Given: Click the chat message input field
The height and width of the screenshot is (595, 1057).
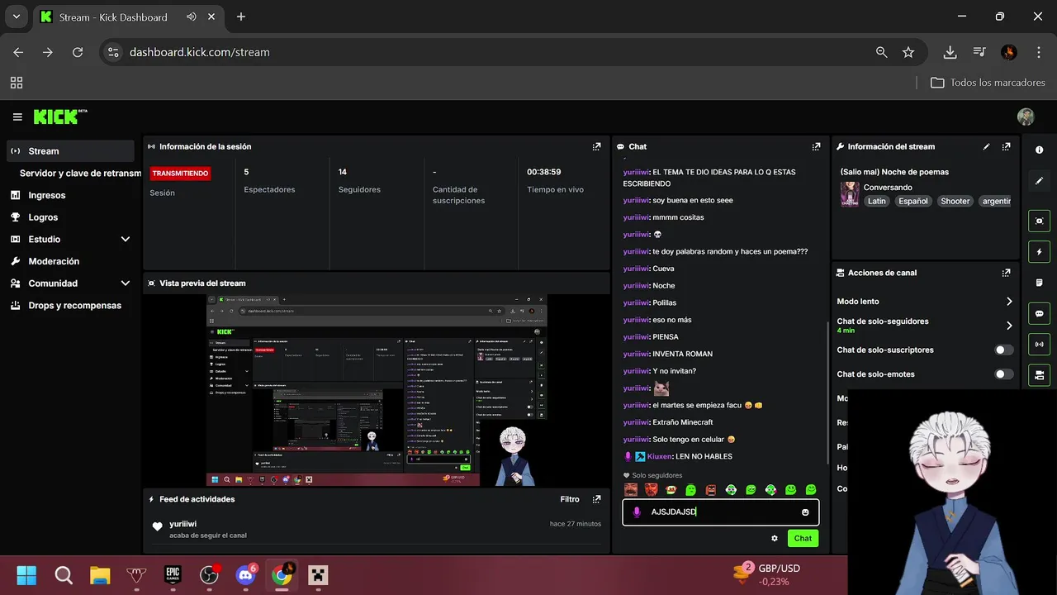Looking at the screenshot, I should point(720,512).
